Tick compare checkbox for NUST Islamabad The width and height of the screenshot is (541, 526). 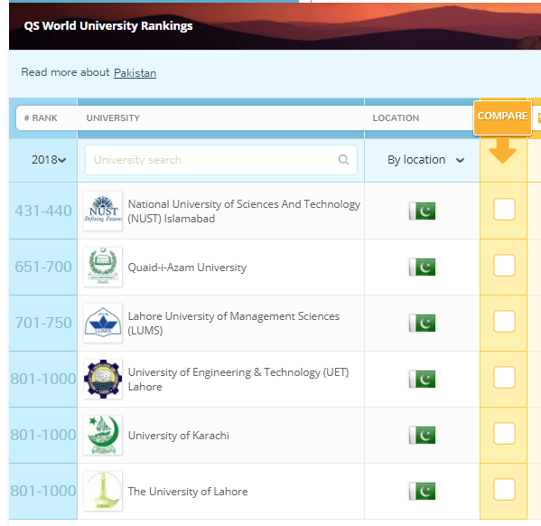(504, 210)
